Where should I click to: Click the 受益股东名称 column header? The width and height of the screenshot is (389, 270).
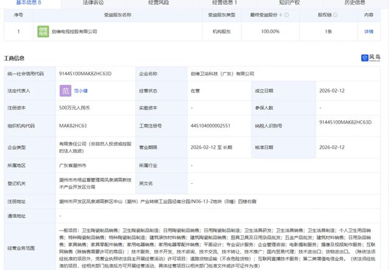tap(117, 15)
